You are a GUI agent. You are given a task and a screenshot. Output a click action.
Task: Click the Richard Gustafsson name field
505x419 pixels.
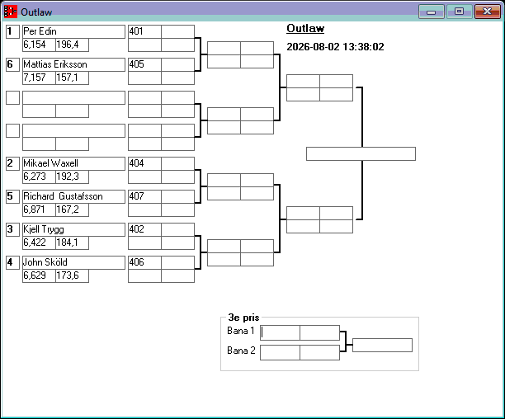[73, 196]
